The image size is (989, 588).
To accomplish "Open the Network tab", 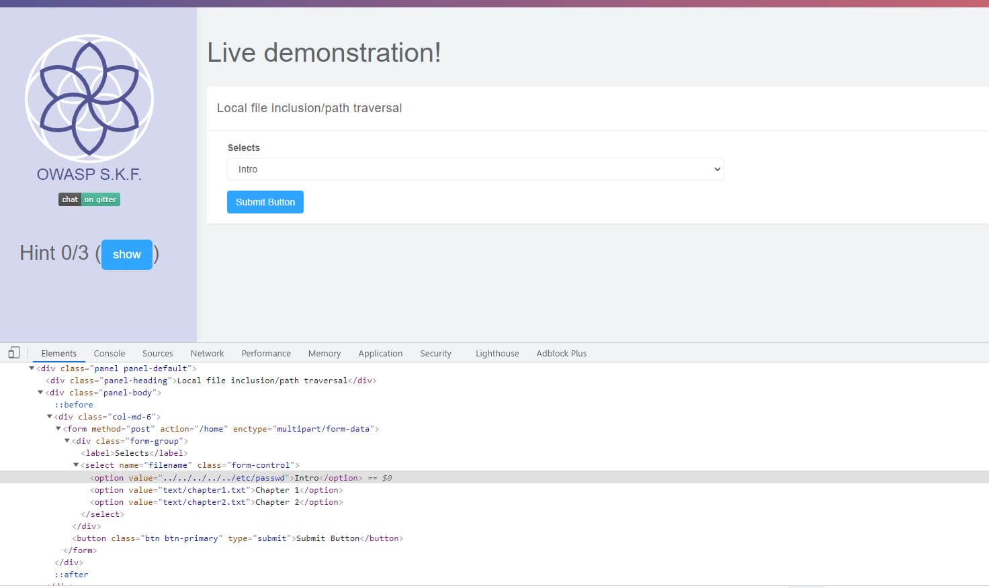I will [x=207, y=353].
